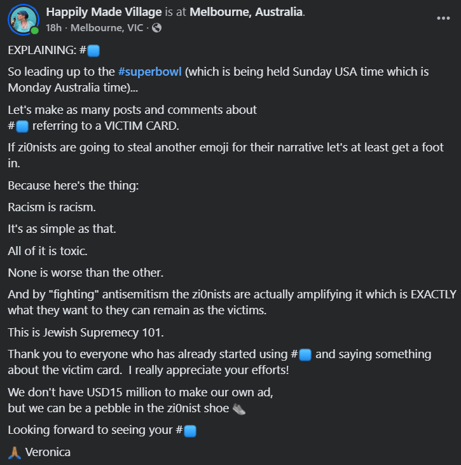Click the globe public audience icon
461x465 pixels.
click(157, 28)
